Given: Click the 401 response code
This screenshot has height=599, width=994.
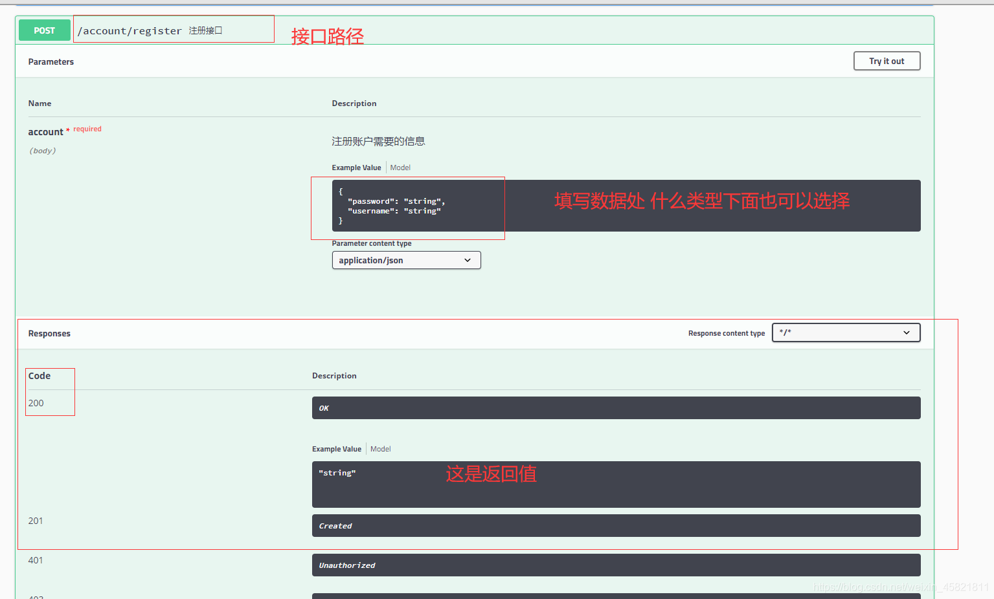Looking at the screenshot, I should tap(36, 560).
